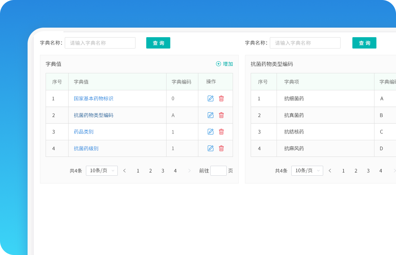Select page 2 in right pagination
396x255 pixels.
(x=356, y=171)
